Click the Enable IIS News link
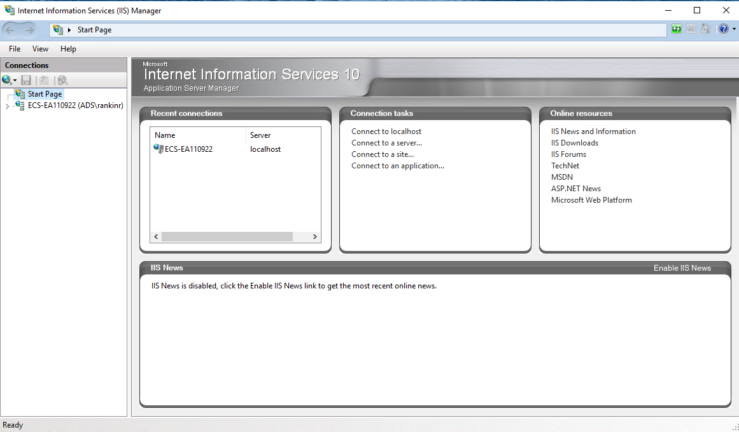This screenshot has height=432, width=739. (682, 267)
